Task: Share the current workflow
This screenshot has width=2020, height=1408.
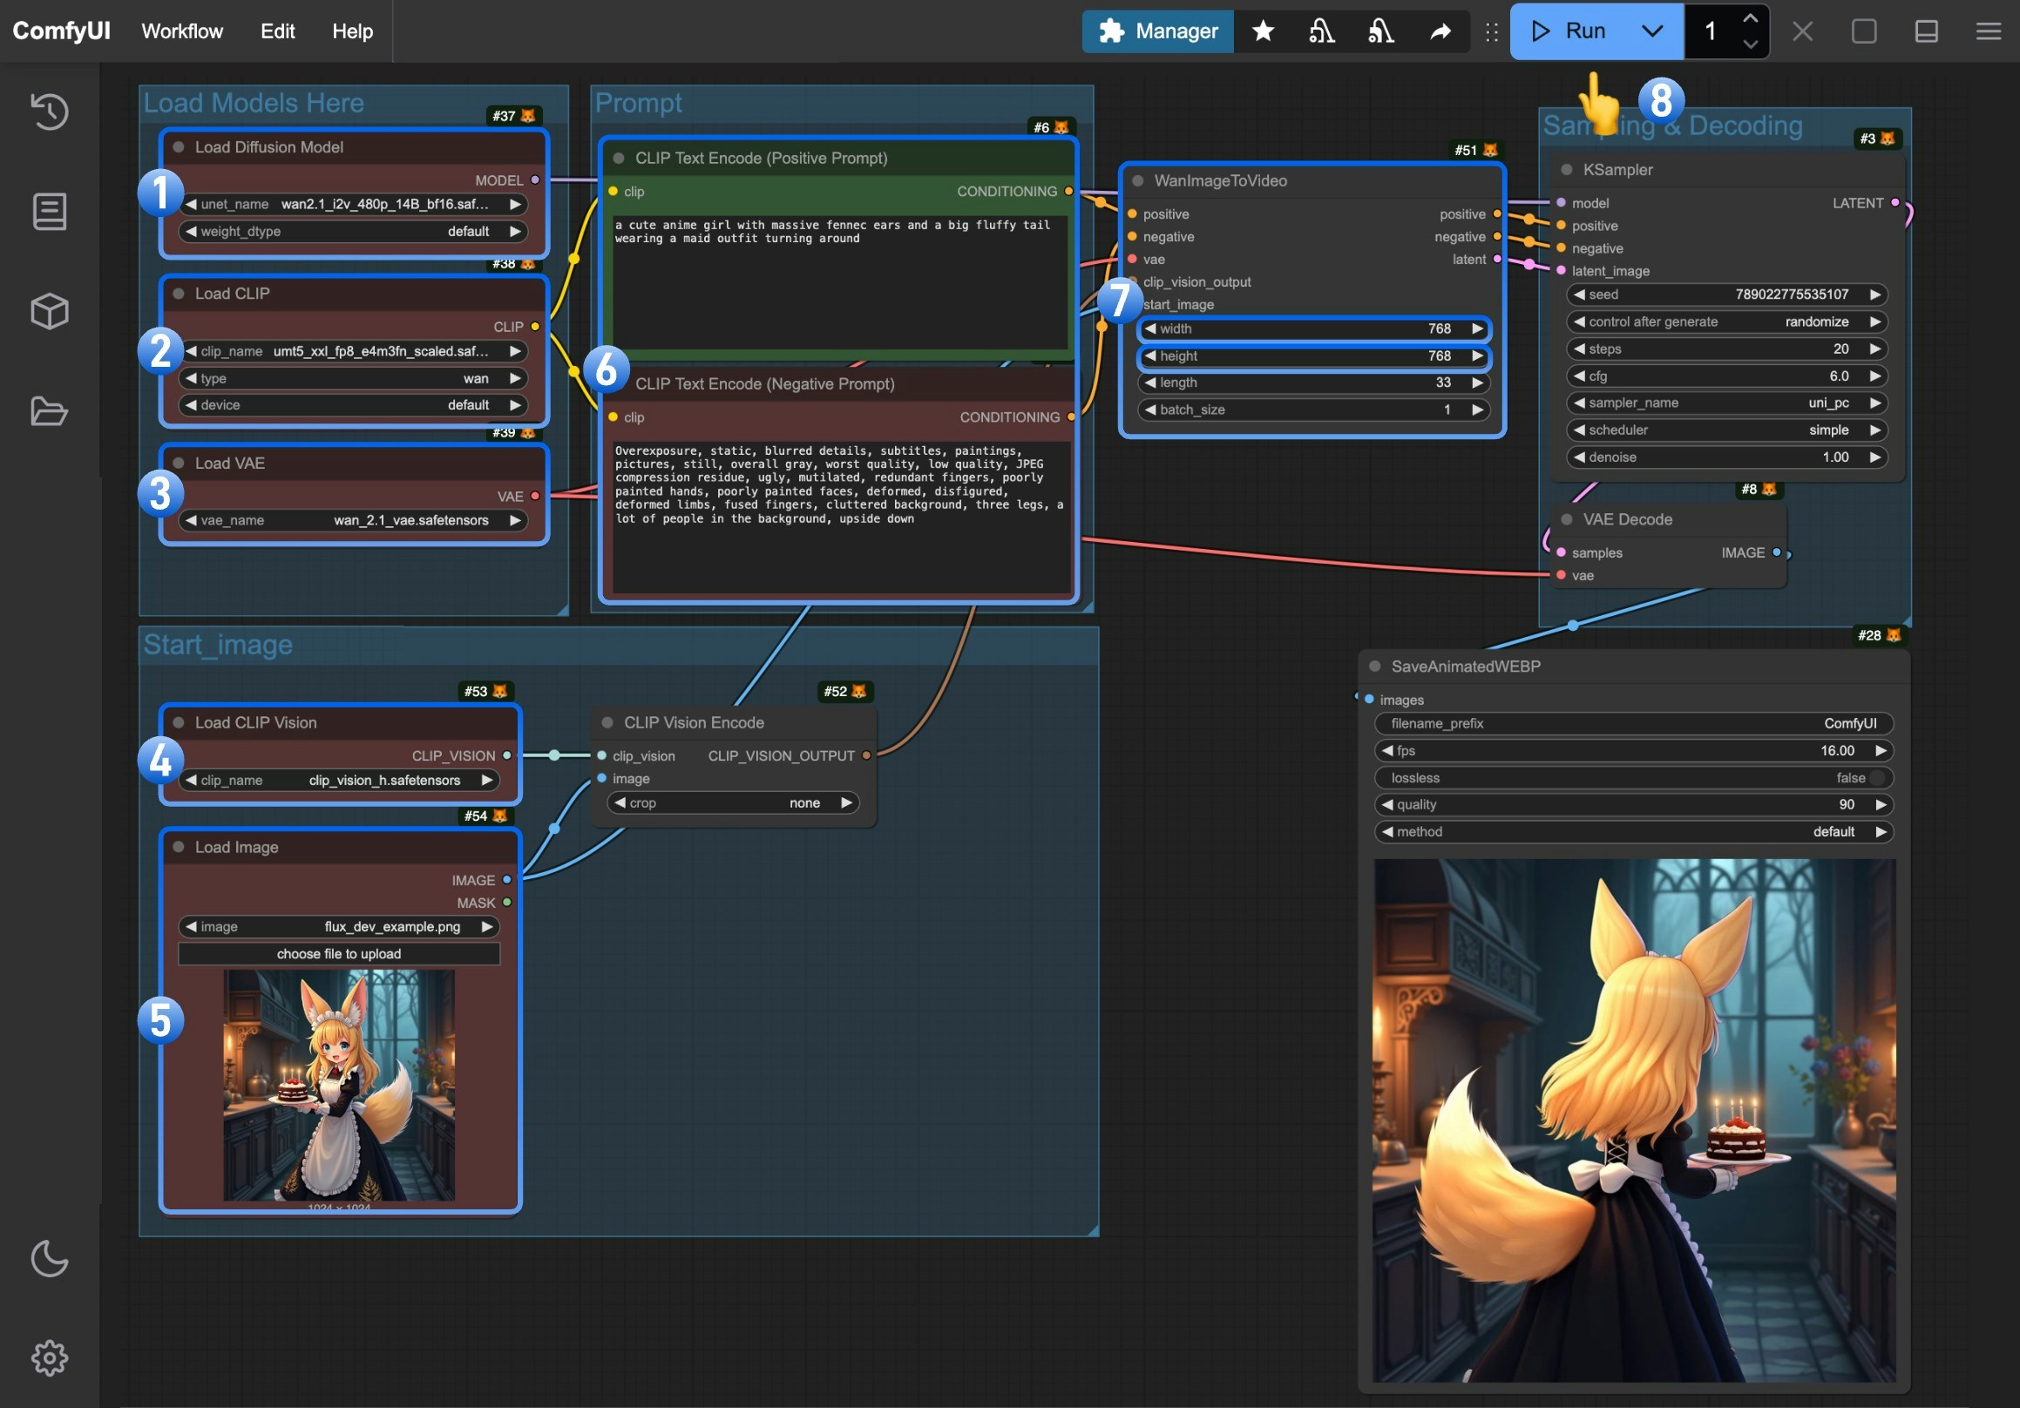Action: 1440,30
